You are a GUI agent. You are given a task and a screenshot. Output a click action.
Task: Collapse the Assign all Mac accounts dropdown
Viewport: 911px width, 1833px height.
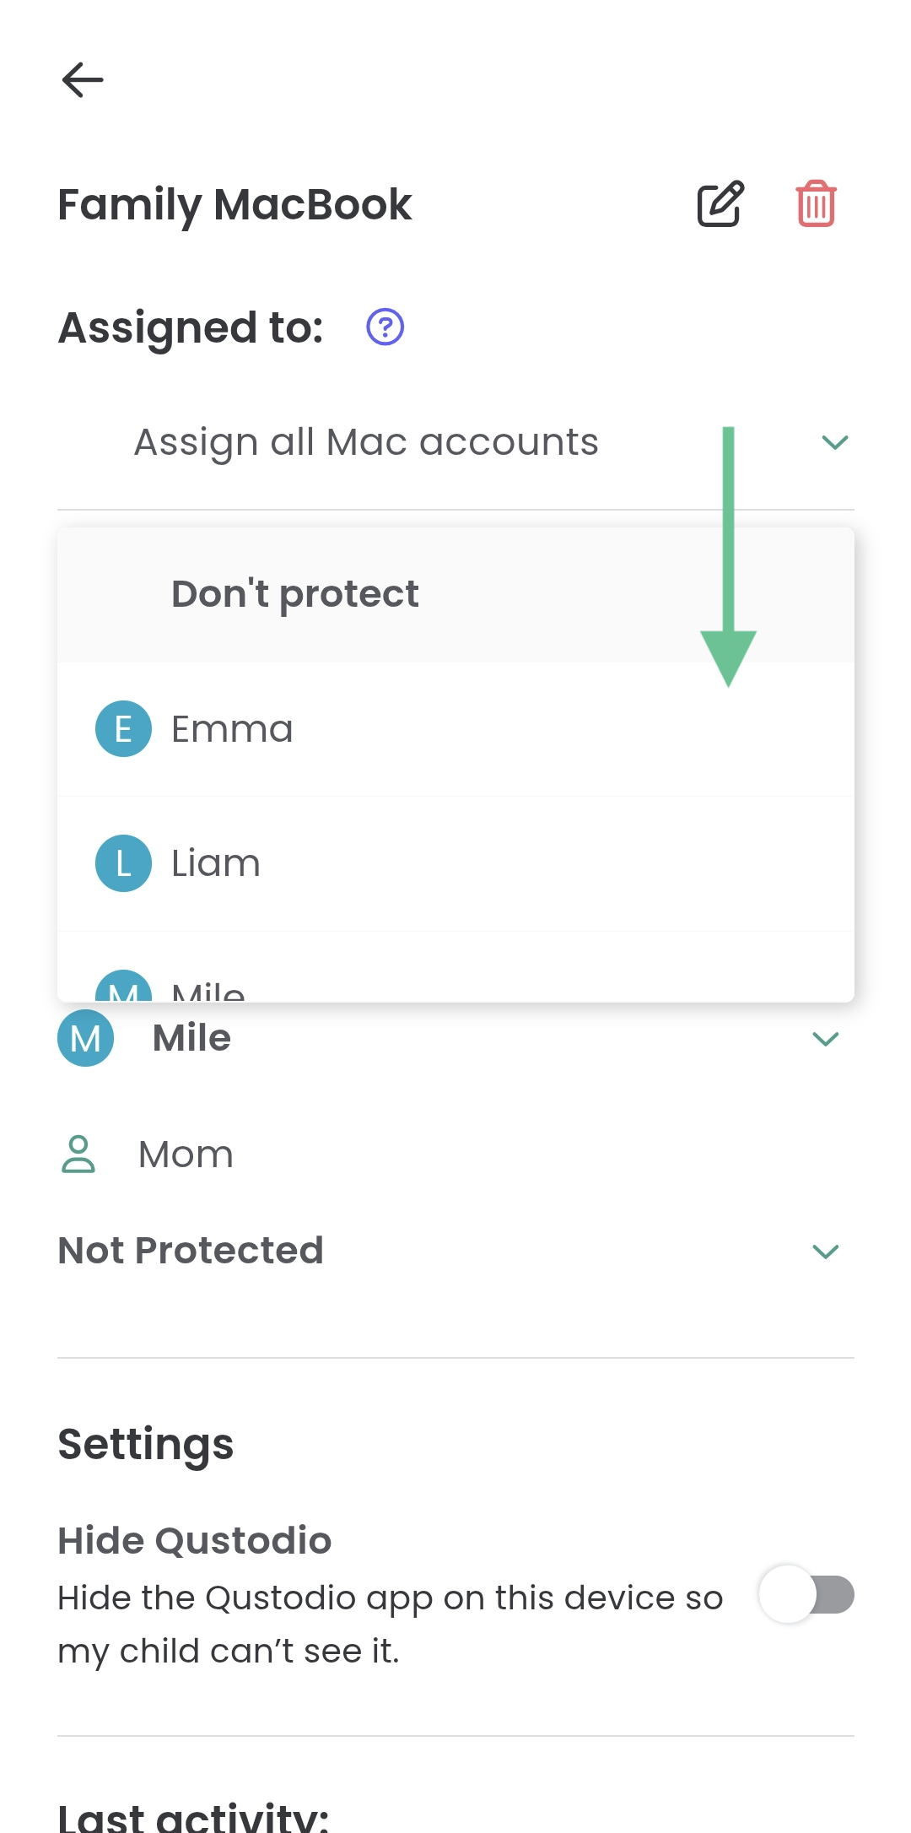pos(833,442)
